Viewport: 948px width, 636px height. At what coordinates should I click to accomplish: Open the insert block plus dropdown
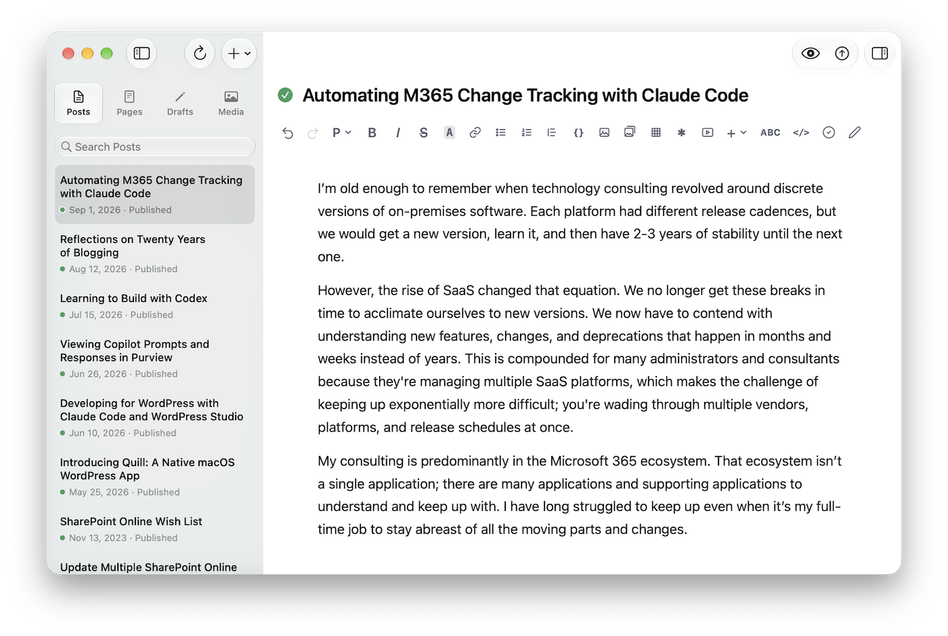[737, 133]
